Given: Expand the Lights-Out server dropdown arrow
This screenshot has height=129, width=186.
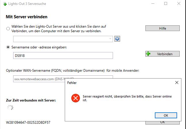Looking at the screenshot, I should (111, 39).
